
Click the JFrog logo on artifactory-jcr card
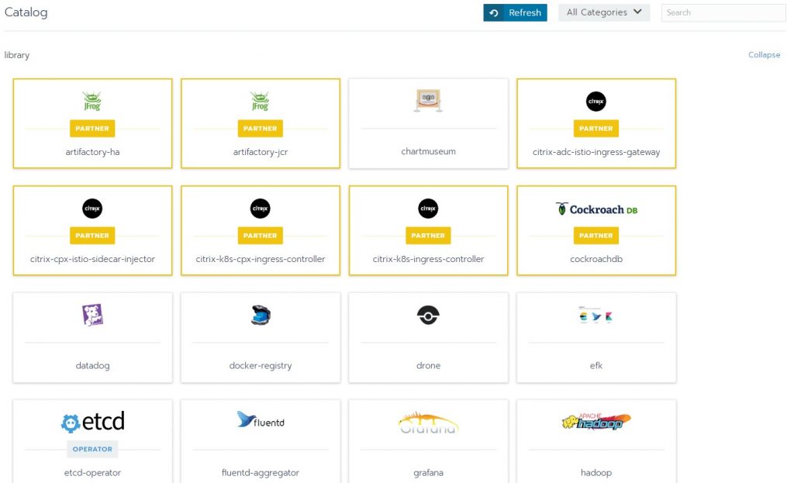tap(260, 102)
